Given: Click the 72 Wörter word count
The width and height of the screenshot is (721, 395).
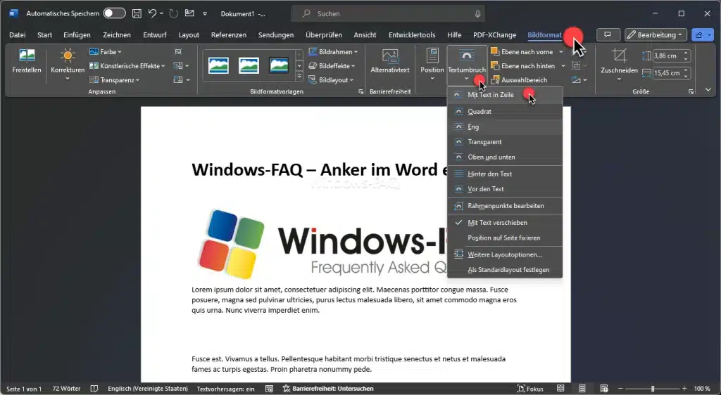Looking at the screenshot, I should [x=66, y=389].
